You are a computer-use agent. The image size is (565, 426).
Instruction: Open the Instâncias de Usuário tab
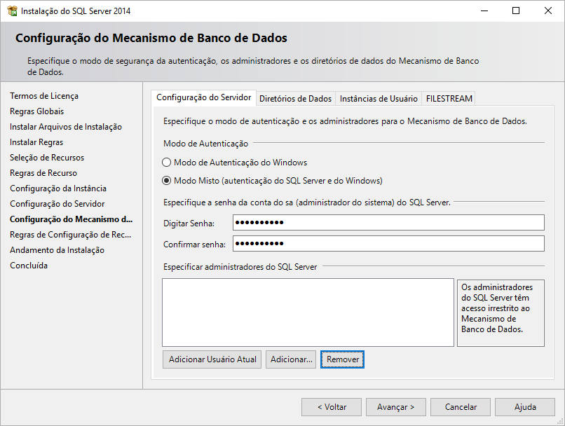[379, 99]
